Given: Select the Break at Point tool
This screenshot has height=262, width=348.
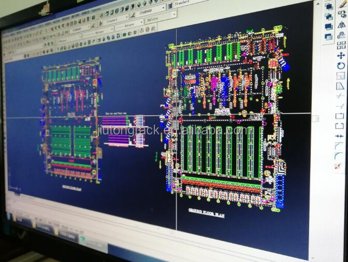Looking at the screenshot, I should pyautogui.click(x=340, y=116).
